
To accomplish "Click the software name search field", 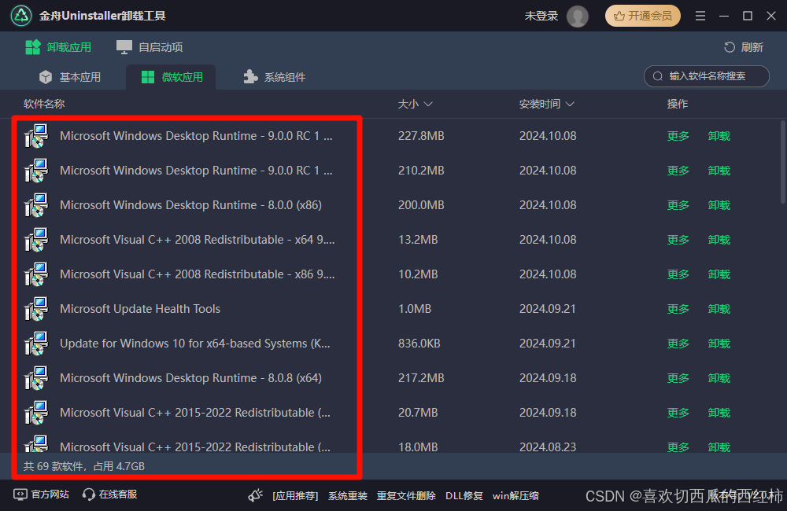I will [x=706, y=76].
